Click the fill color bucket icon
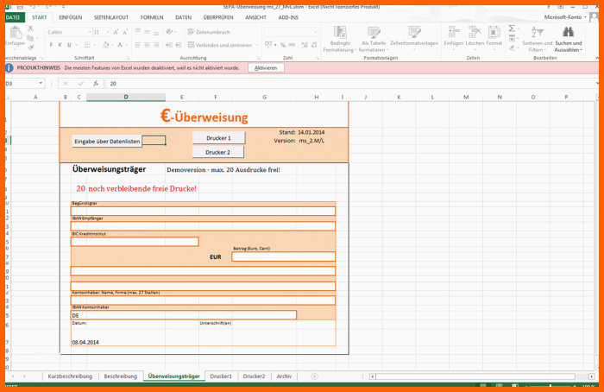 (x=105, y=45)
